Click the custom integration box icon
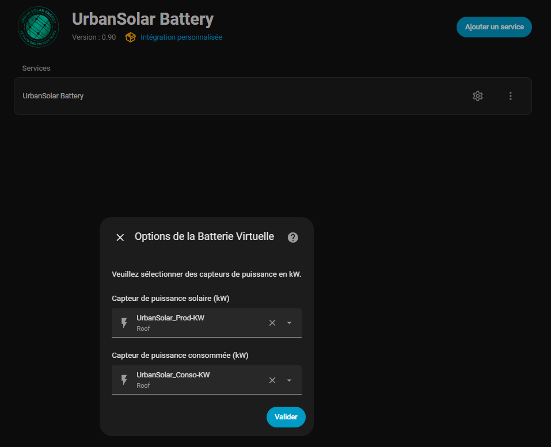551x447 pixels. pyautogui.click(x=131, y=37)
